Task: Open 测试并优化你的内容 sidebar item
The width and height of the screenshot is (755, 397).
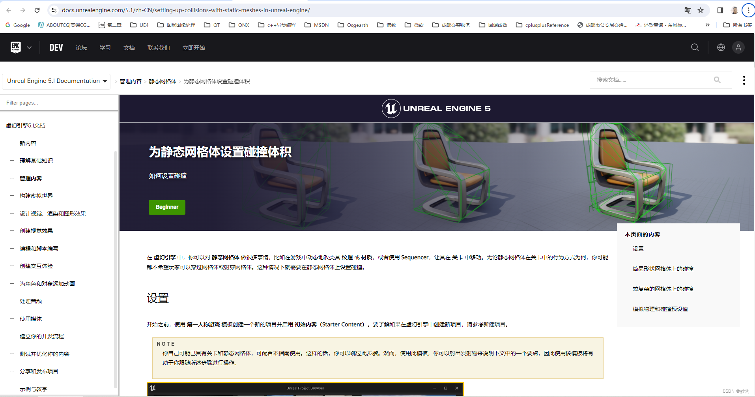Action: click(45, 354)
